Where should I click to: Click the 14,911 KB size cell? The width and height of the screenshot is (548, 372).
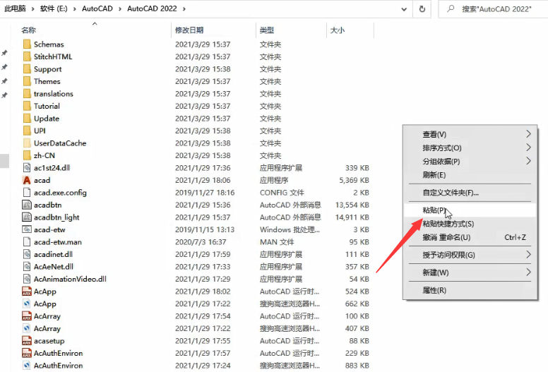[x=352, y=217]
